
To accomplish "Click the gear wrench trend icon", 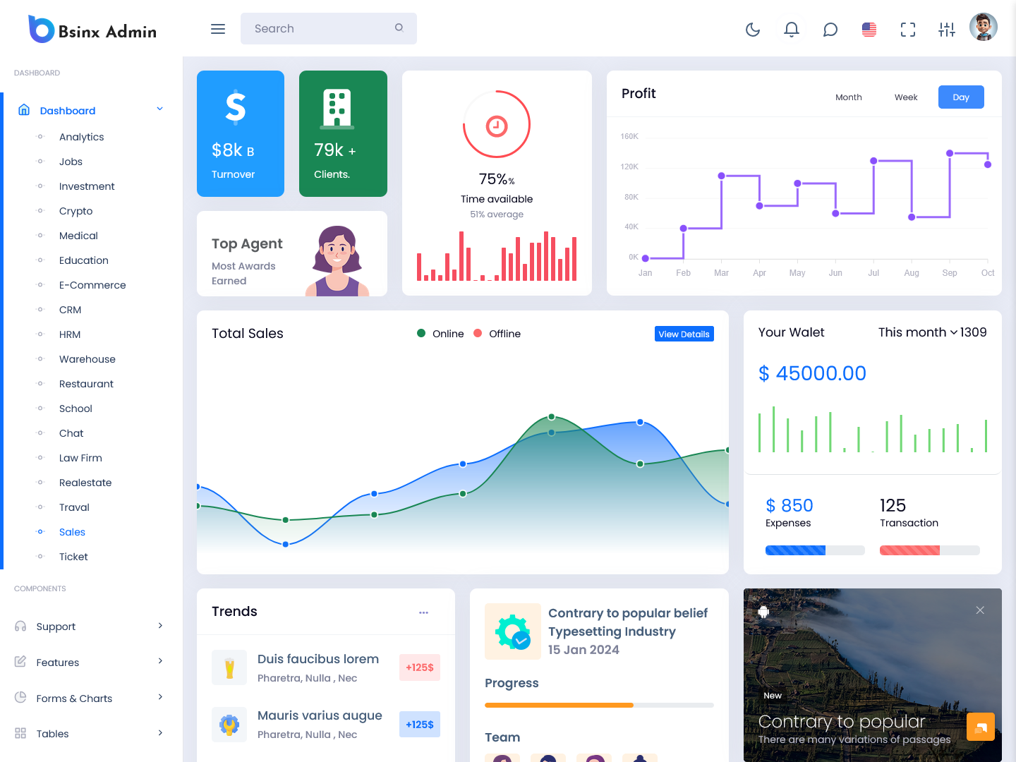I will click(229, 725).
